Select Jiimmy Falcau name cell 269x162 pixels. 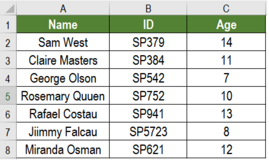tap(63, 131)
